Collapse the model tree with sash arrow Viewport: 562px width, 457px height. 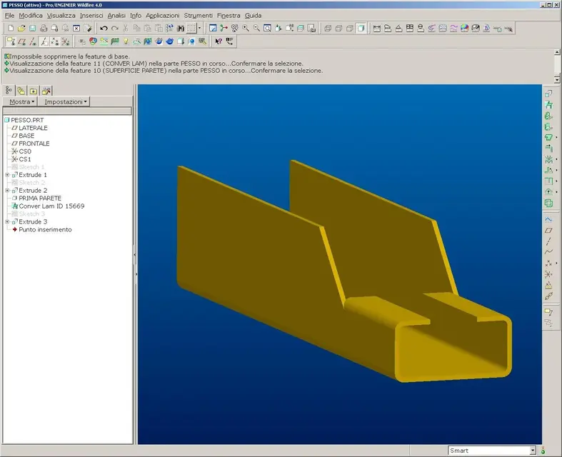(x=135, y=255)
